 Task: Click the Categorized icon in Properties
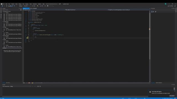pyautogui.click(x=152, y=12)
